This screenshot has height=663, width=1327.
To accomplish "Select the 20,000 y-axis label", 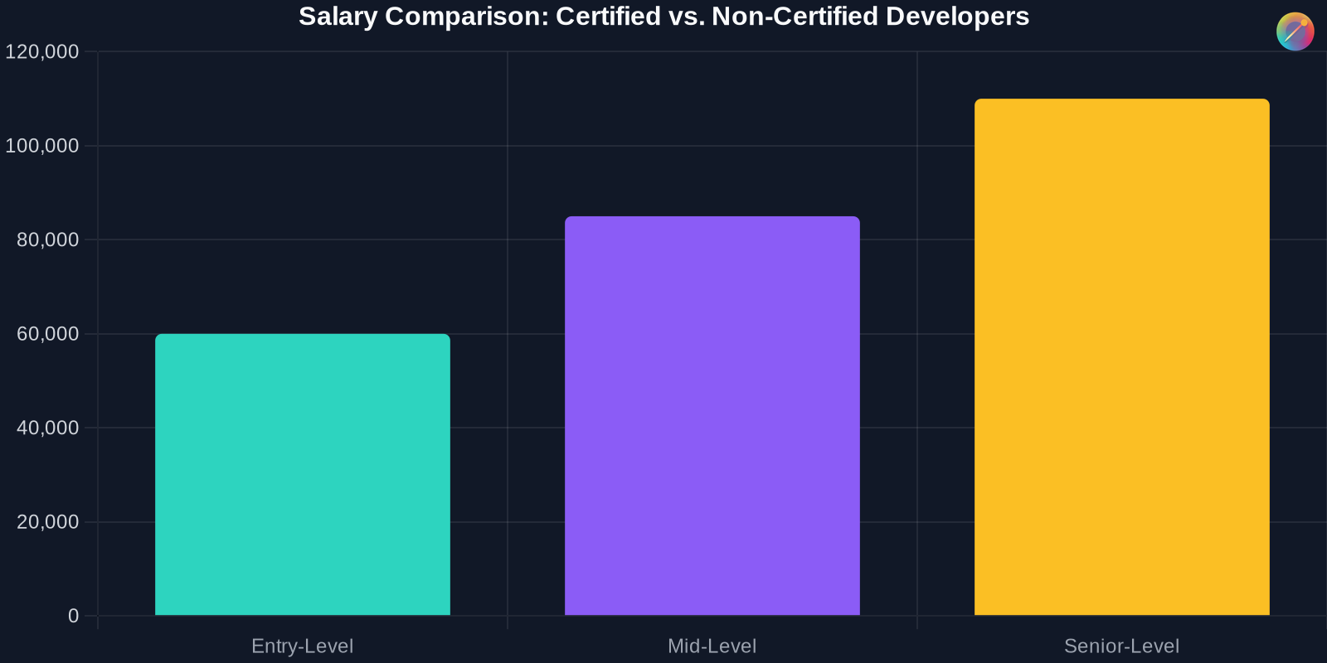I will 48,522.
